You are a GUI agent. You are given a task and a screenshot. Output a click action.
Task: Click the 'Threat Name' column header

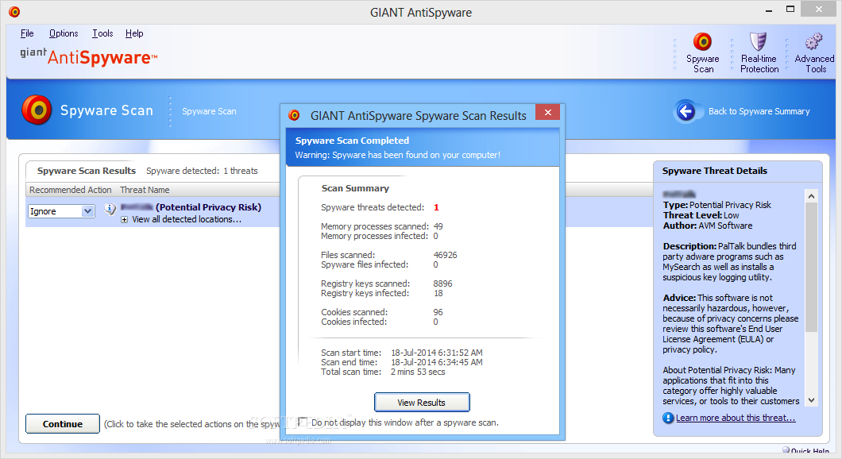(x=145, y=190)
